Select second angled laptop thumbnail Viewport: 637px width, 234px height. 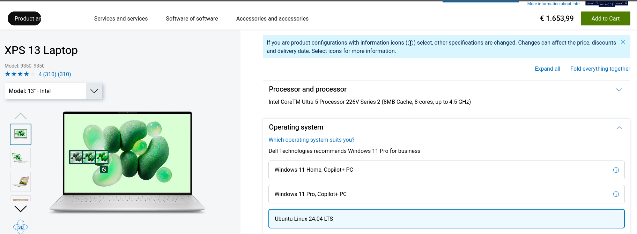pos(21,158)
